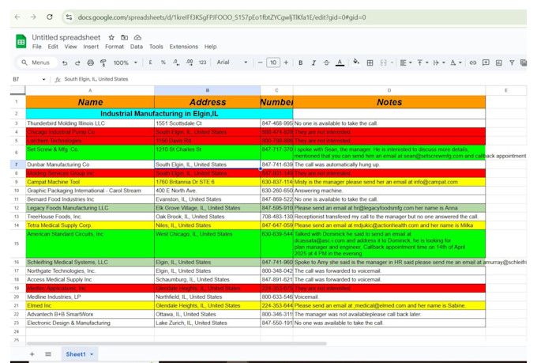This screenshot has height=363, width=537.
Task: Select the Dunbar Manufacturing Co cell
Action: coord(90,164)
